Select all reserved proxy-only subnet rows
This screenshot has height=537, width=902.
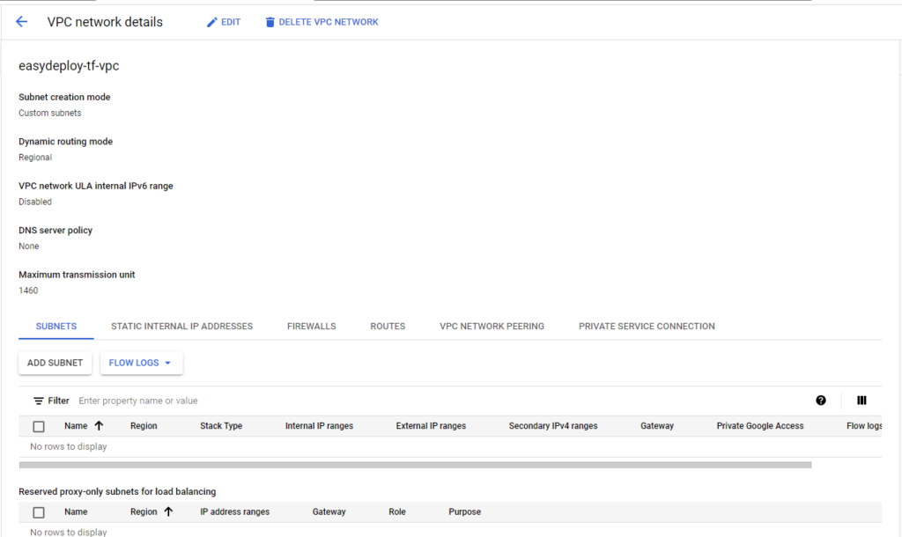point(38,511)
